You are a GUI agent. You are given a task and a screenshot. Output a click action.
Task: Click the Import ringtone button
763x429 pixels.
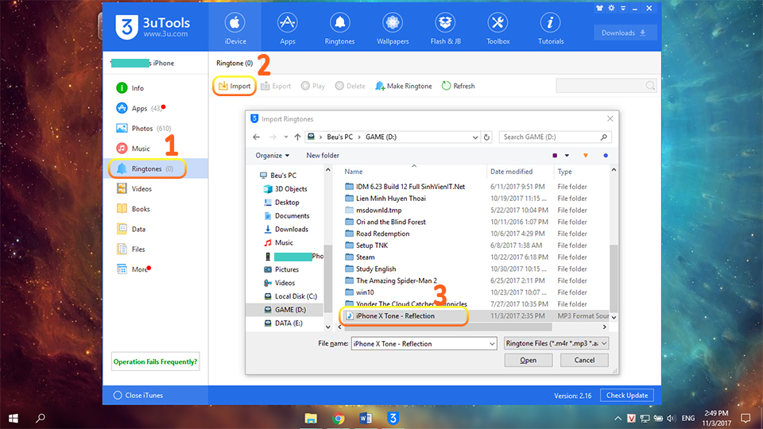click(234, 86)
